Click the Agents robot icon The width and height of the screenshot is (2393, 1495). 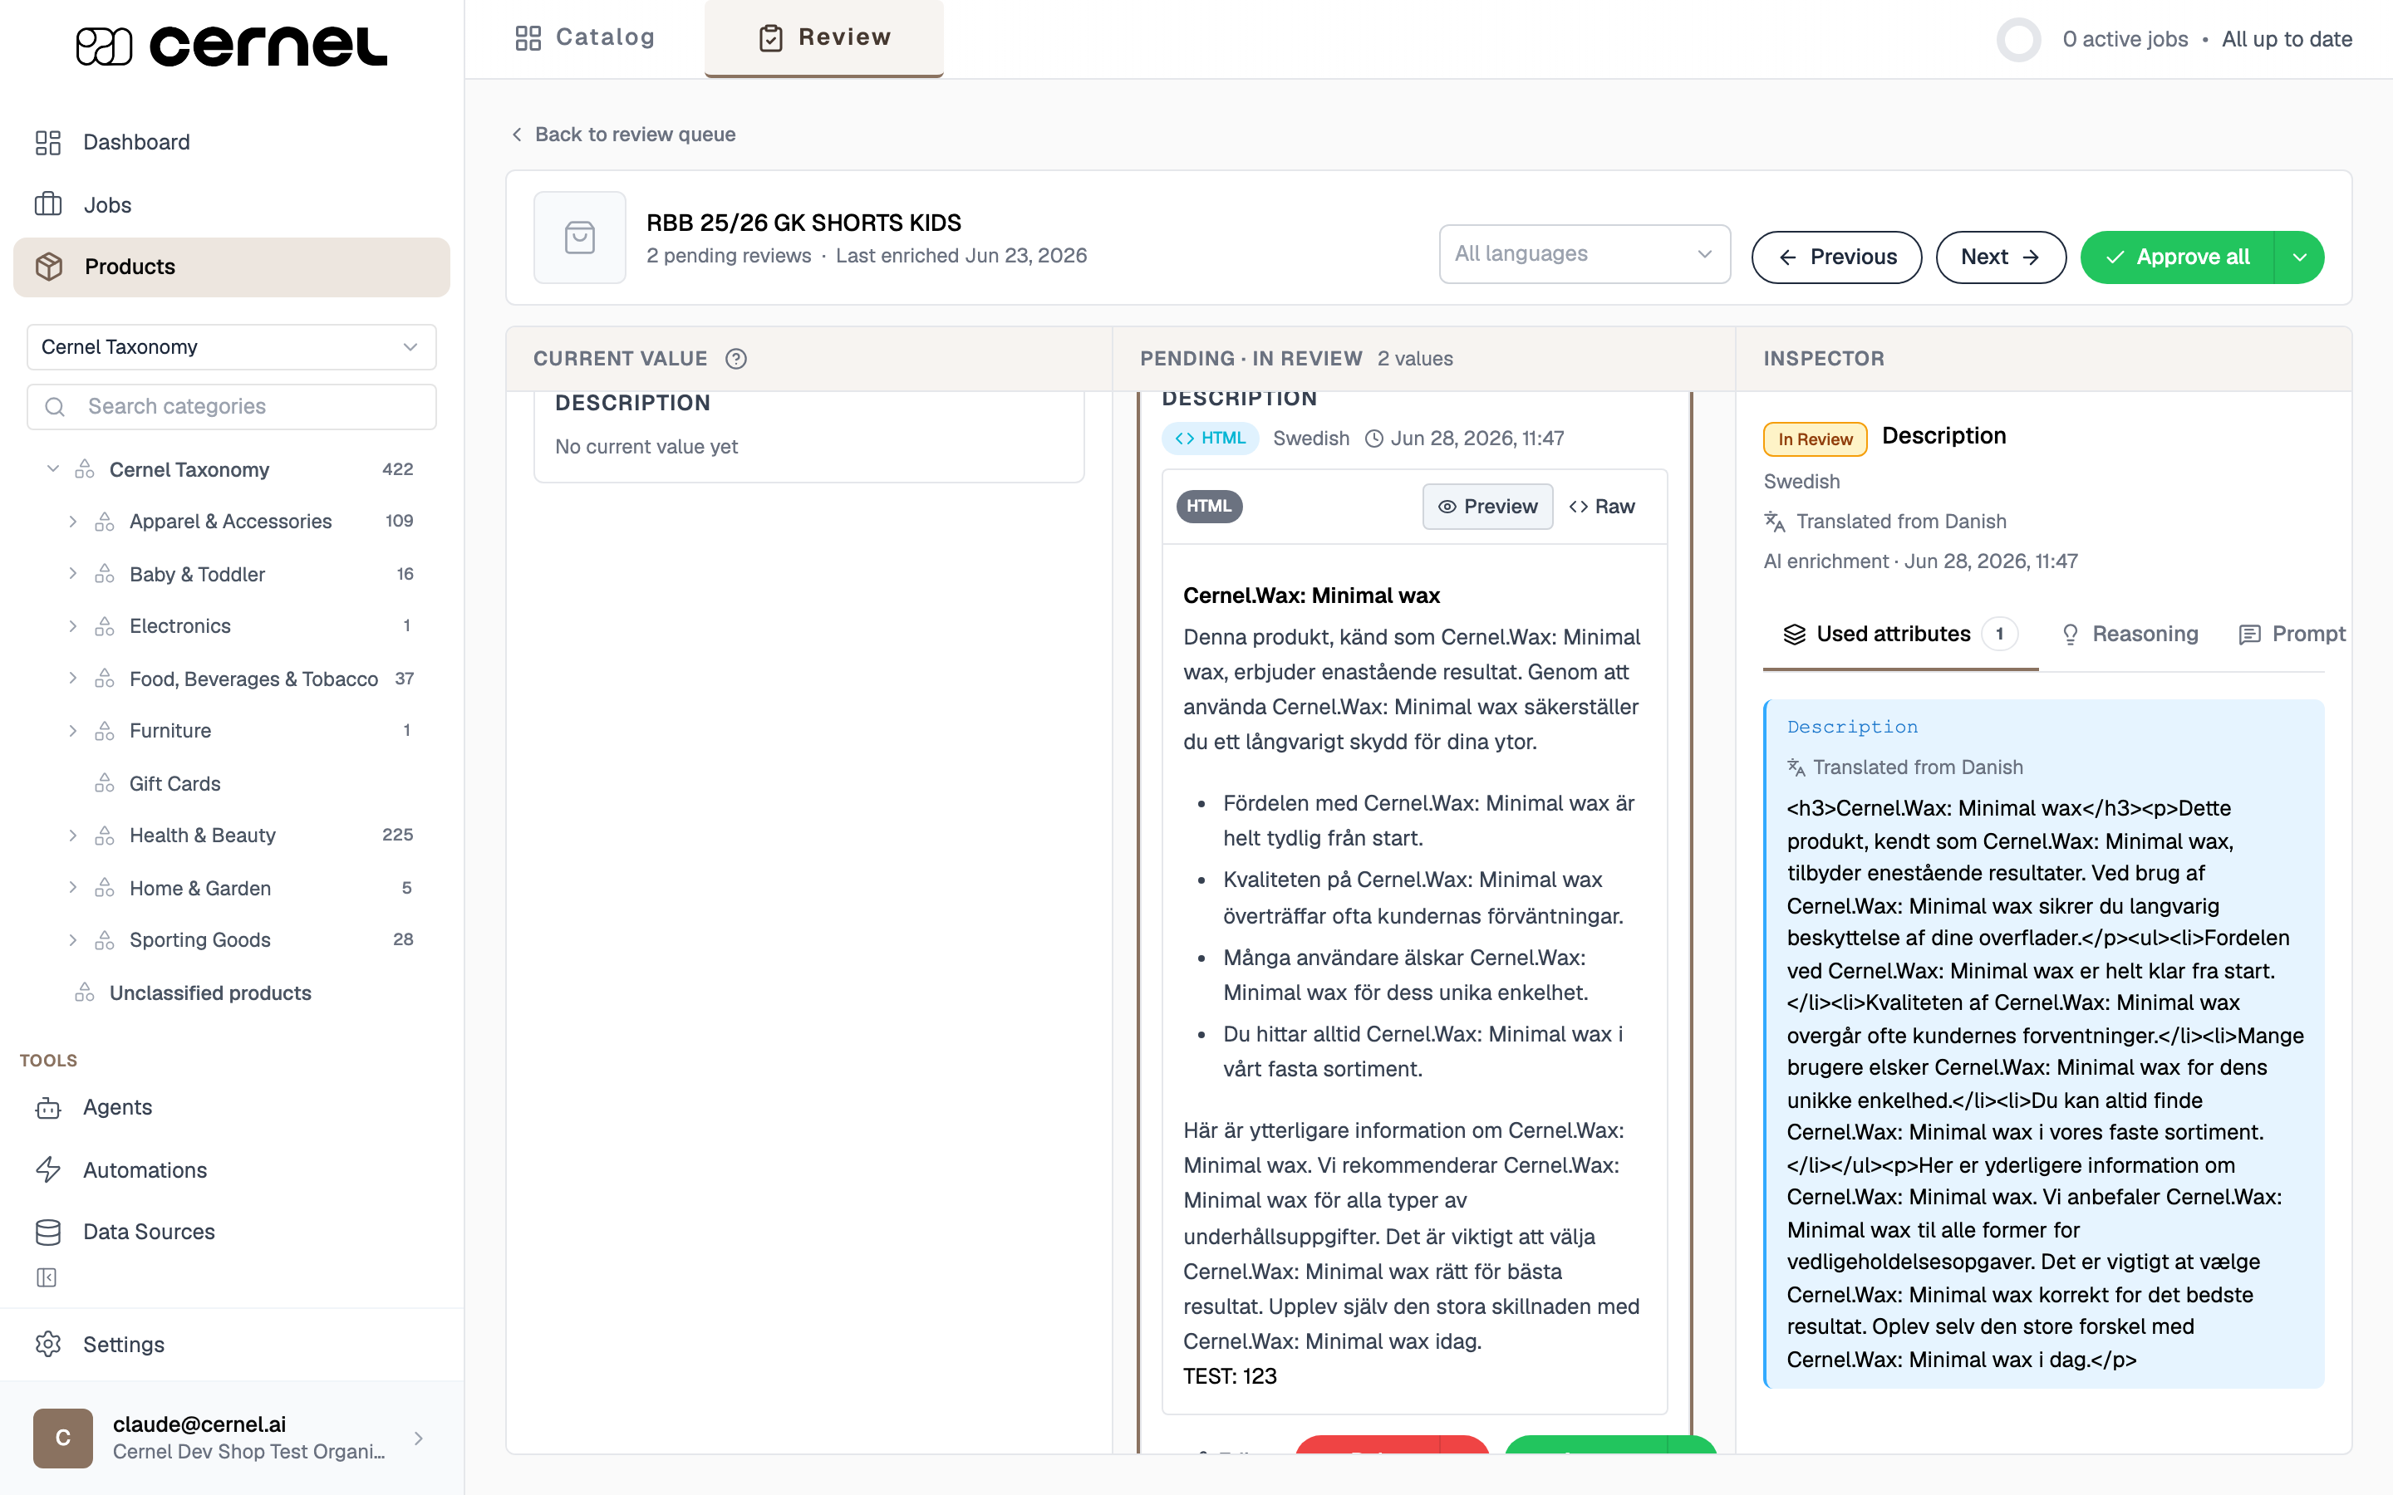pos(47,1107)
